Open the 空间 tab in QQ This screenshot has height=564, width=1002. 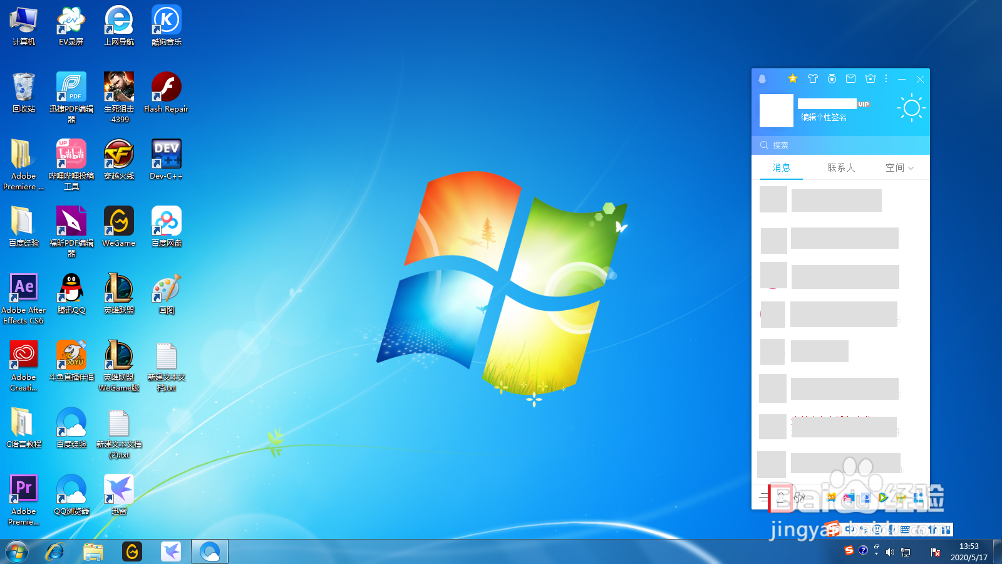coord(895,168)
